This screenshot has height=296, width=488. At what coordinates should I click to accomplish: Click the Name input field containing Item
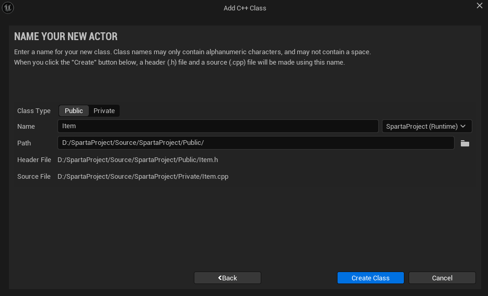point(218,126)
